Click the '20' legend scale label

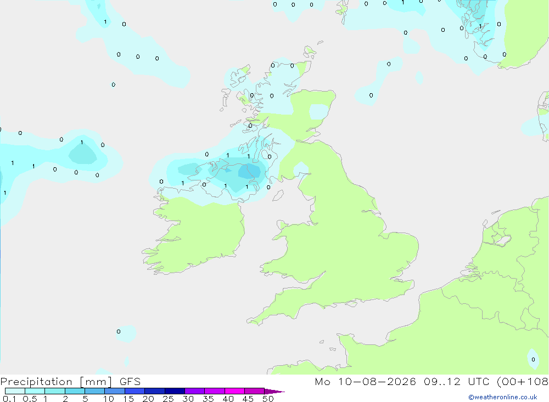(148, 399)
